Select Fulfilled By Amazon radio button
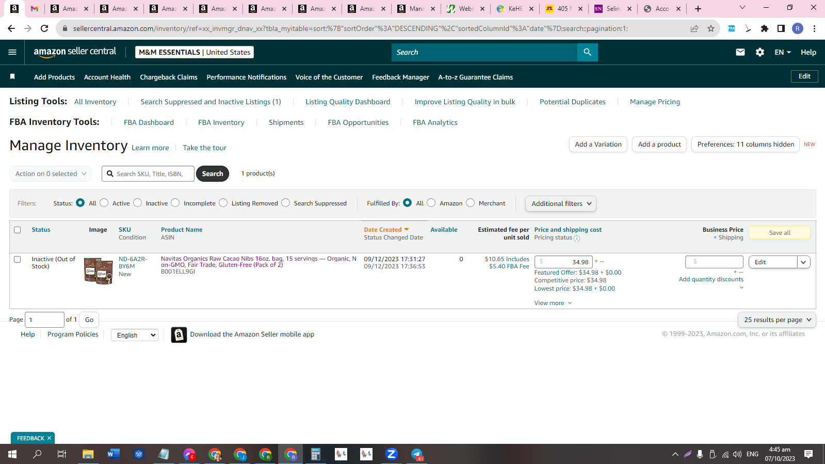825x464 pixels. [x=431, y=203]
